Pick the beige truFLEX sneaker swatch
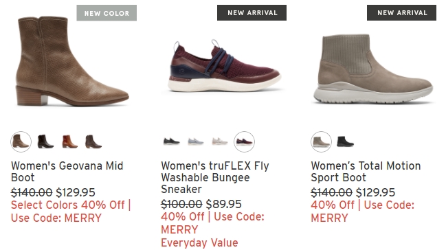 click(220, 141)
